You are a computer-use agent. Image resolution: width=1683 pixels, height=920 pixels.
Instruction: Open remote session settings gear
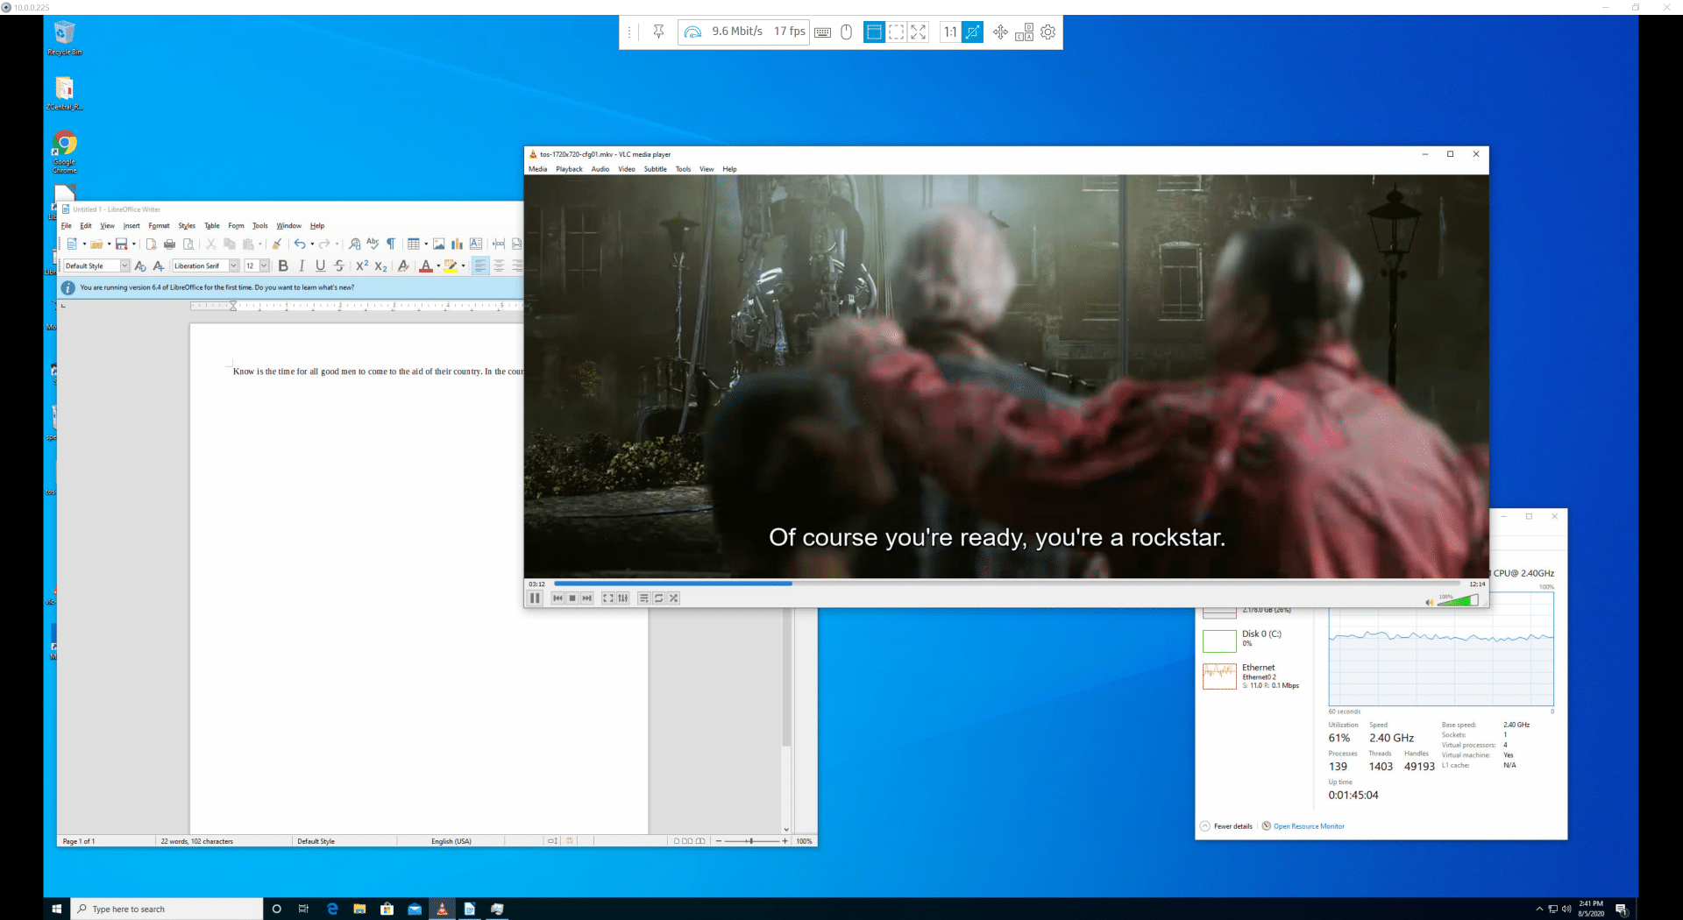click(1047, 32)
